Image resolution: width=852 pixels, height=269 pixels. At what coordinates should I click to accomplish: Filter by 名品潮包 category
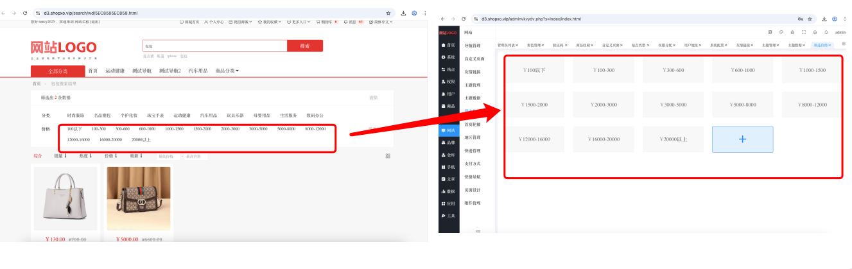point(102,116)
